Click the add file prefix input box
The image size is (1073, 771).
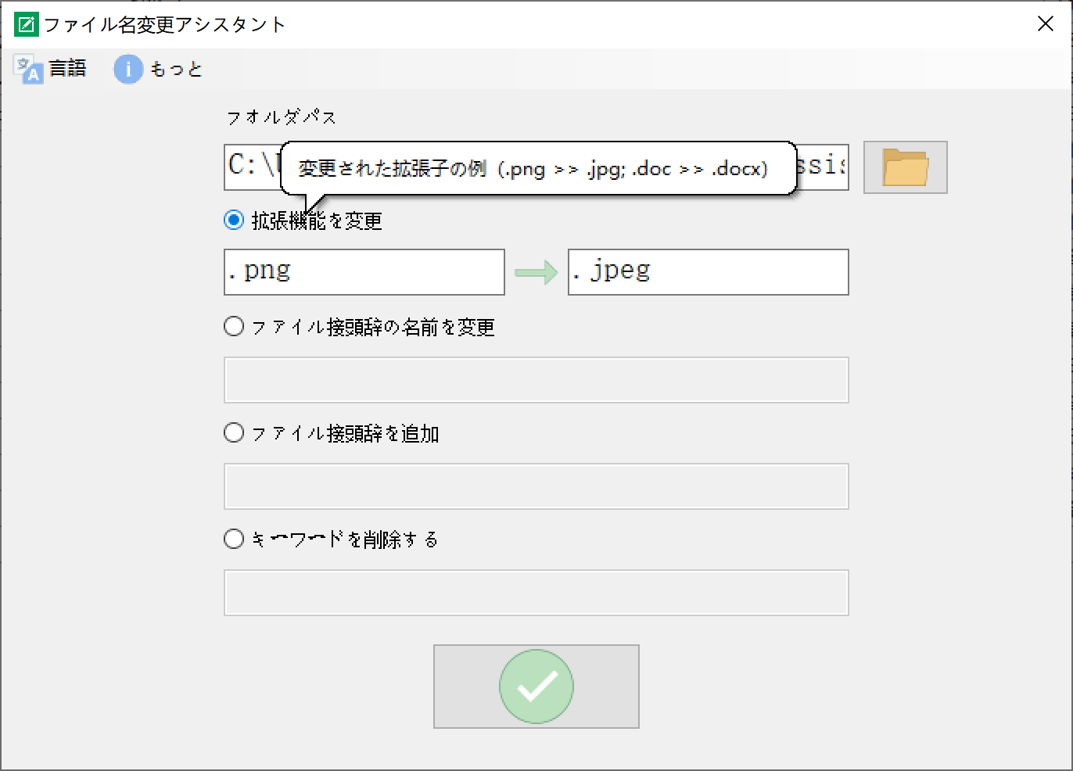click(x=536, y=486)
